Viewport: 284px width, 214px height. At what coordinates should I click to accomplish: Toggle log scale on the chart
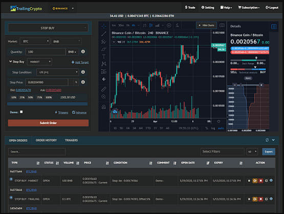tap(213, 128)
